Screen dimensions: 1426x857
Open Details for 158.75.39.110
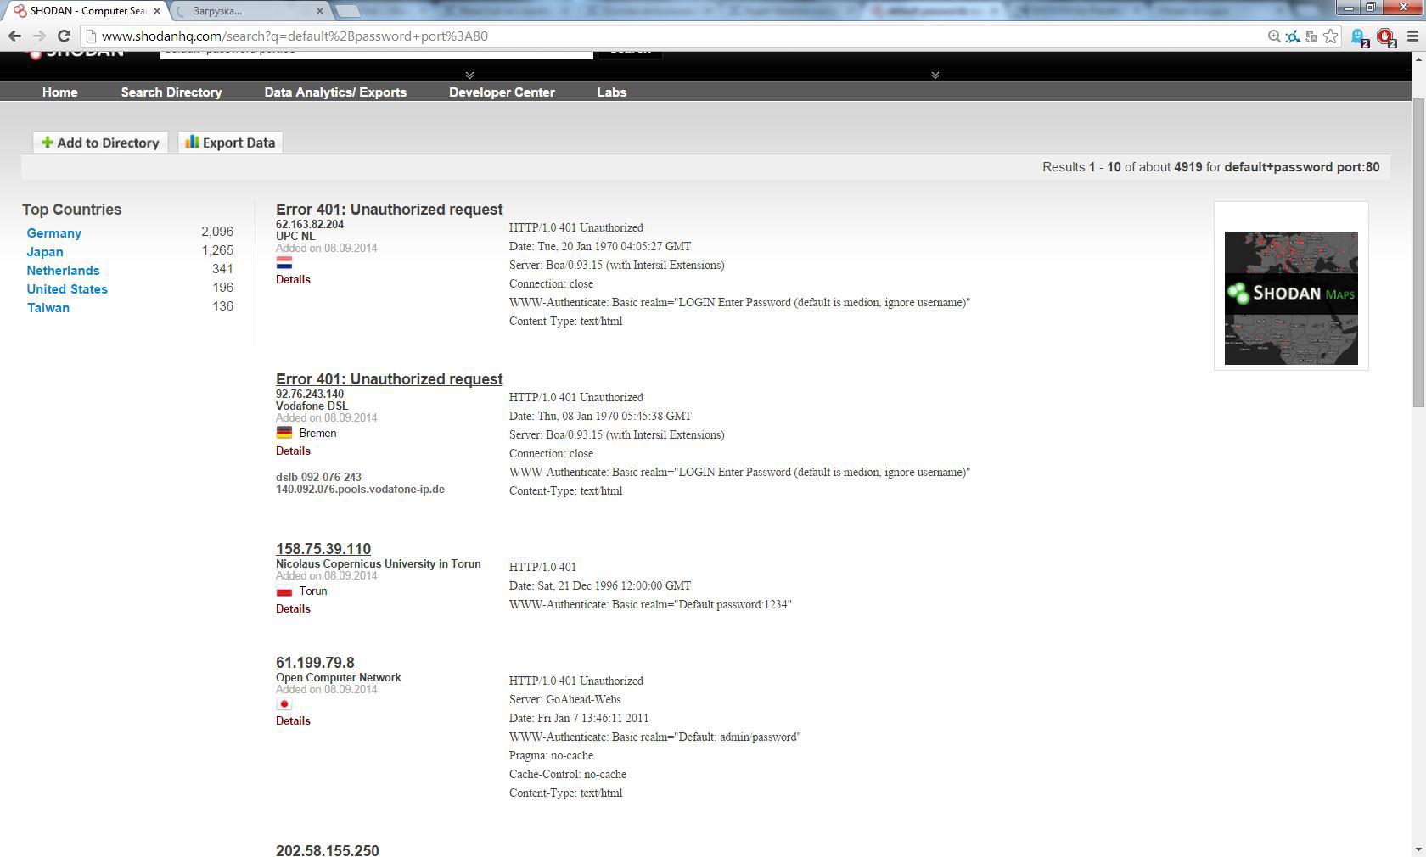[293, 608]
